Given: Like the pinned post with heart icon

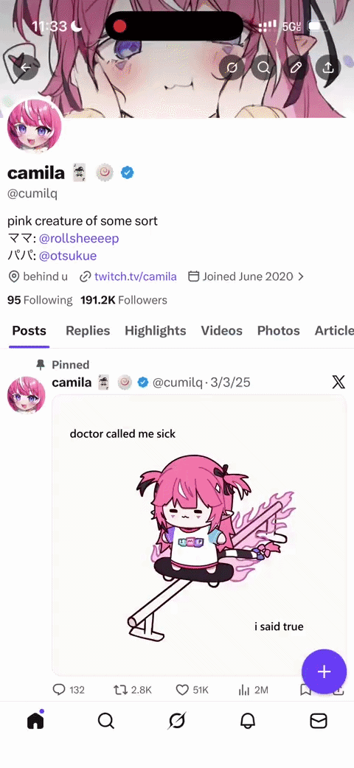Looking at the screenshot, I should click(x=192, y=690).
